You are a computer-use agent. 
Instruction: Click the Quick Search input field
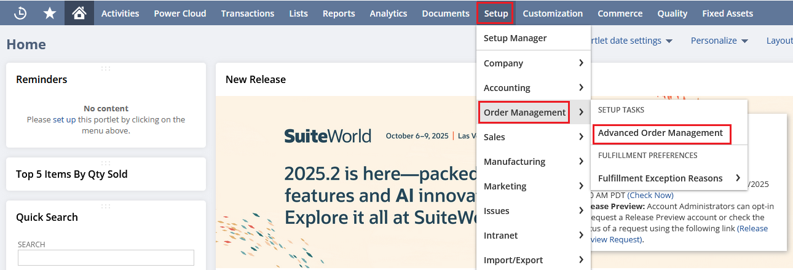click(106, 258)
